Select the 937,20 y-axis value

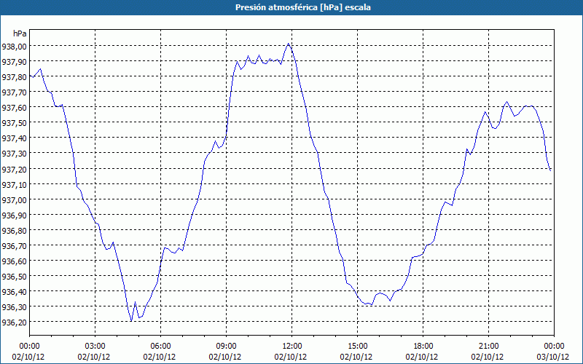[x=14, y=169]
